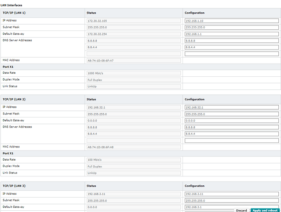
Task: Edit LAN 1 Subnet Mask configuration field
Action: (x=231, y=28)
